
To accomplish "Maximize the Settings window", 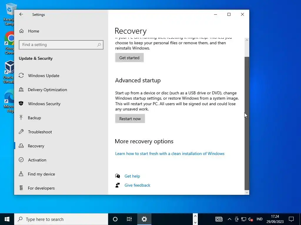I will pyautogui.click(x=229, y=14).
